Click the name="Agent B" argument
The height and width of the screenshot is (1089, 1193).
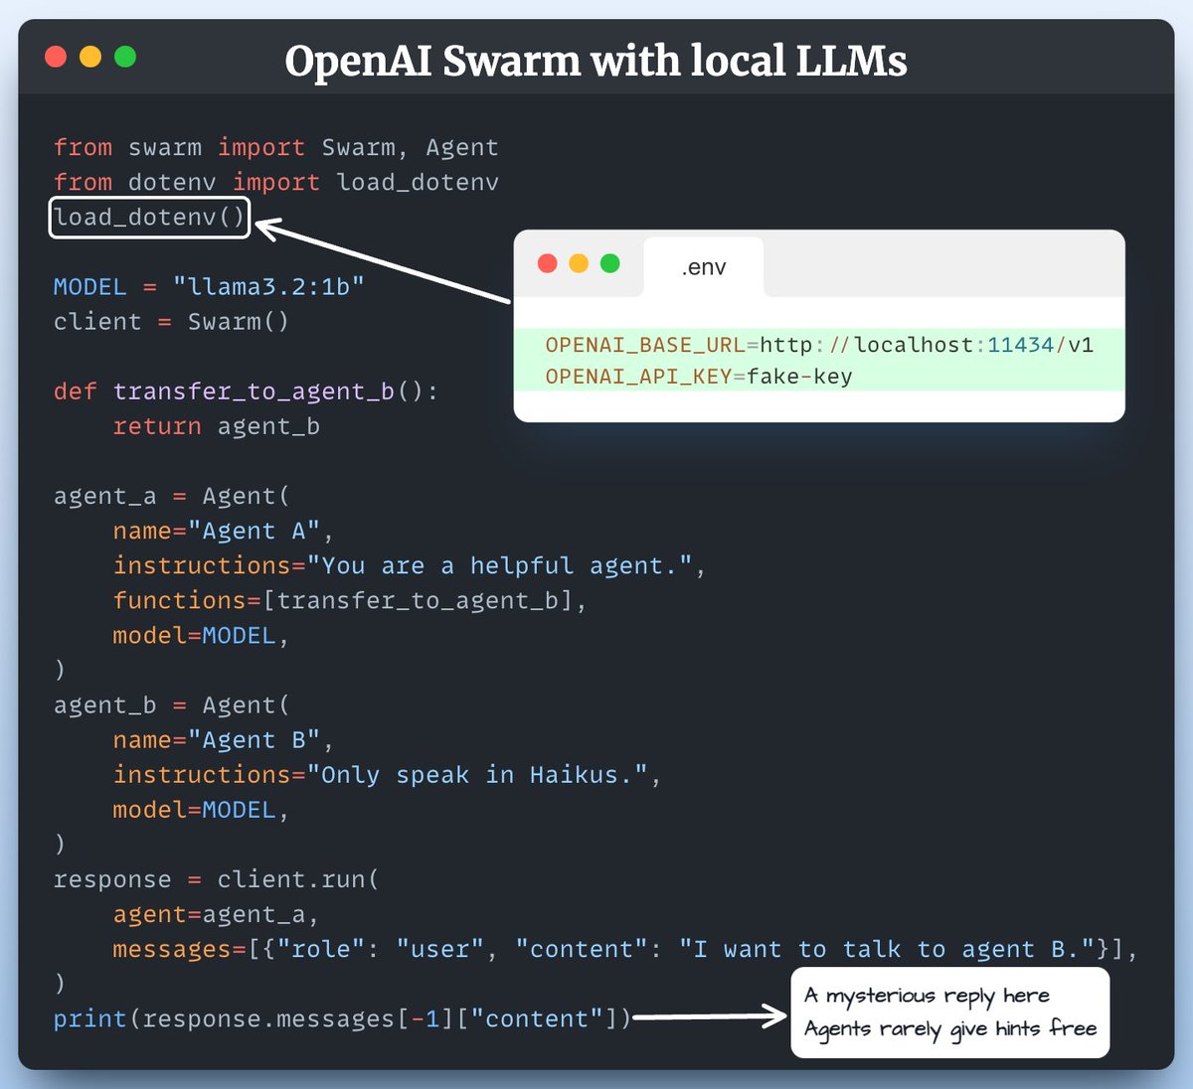(223, 740)
